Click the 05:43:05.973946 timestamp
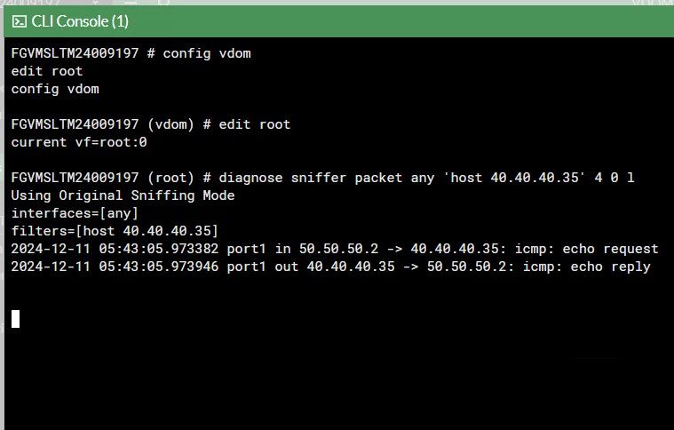The height and width of the screenshot is (430, 674). [x=163, y=267]
